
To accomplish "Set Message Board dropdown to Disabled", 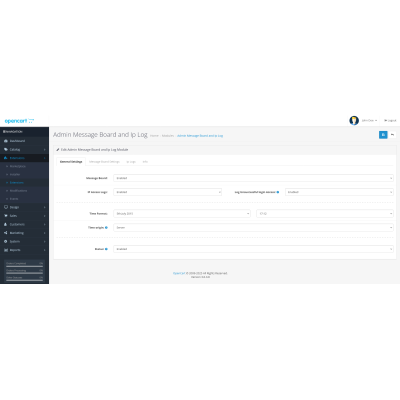I will [x=253, y=177].
